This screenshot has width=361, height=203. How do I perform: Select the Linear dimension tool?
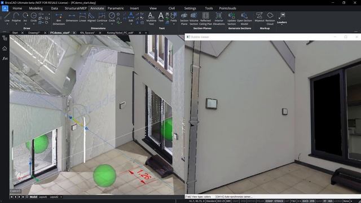(82, 17)
